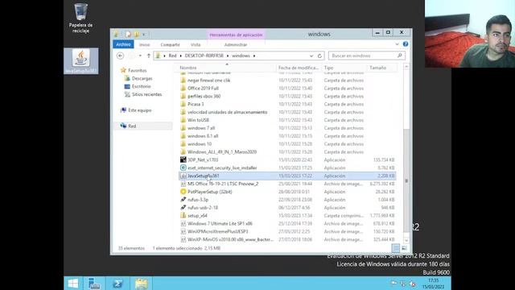The width and height of the screenshot is (515, 290).
Task: Select the Picasa 3 folder
Action: 196,104
